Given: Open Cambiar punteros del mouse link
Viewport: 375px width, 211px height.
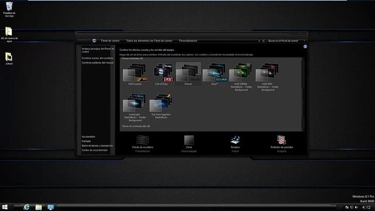Looking at the screenshot, I should coord(98,63).
